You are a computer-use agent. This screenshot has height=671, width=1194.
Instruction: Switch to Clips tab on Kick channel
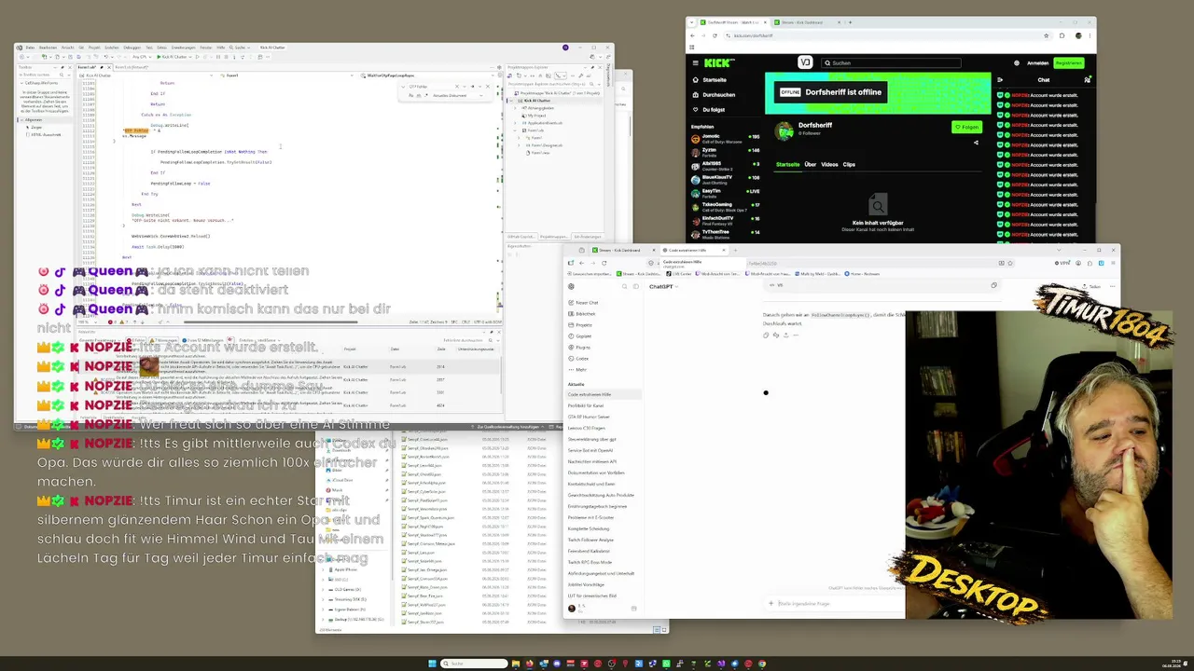(x=849, y=165)
